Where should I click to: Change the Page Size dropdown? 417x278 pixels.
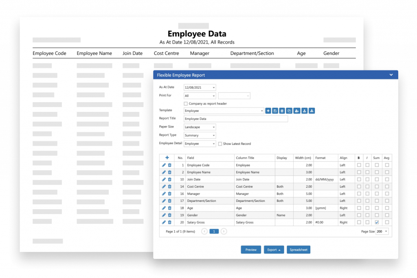click(382, 232)
